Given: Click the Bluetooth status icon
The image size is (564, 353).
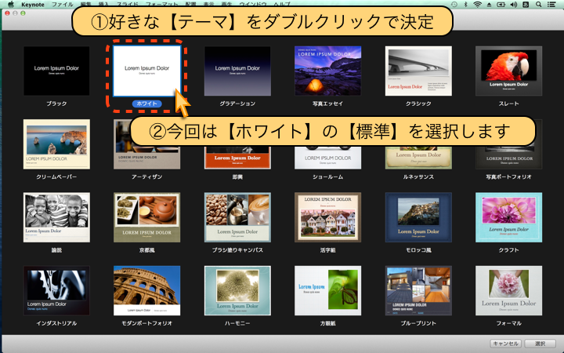Looking at the screenshot, I should pyautogui.click(x=465, y=5).
